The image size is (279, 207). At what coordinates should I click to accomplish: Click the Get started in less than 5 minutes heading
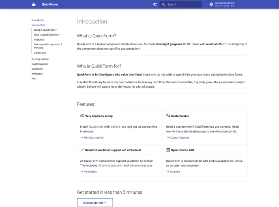(x=109, y=192)
